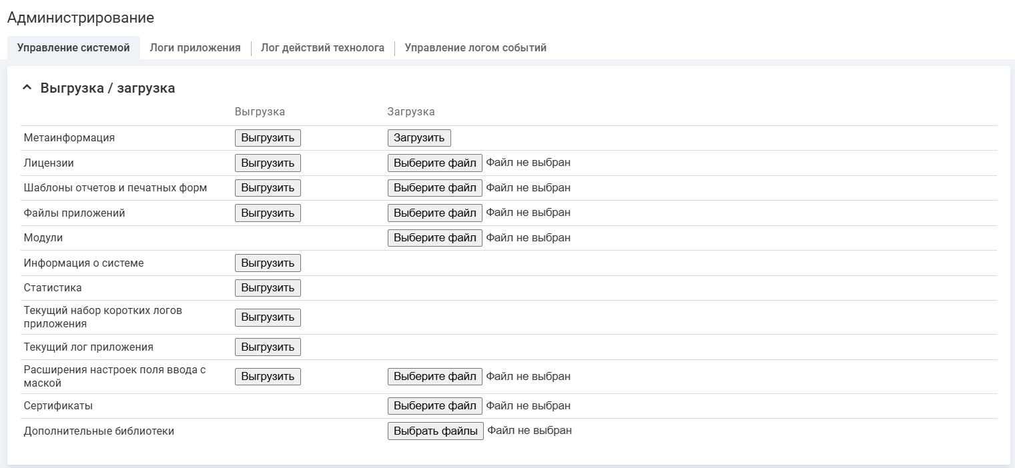This screenshot has width=1015, height=468.
Task: Export Информация о системе
Action: pyautogui.click(x=268, y=263)
